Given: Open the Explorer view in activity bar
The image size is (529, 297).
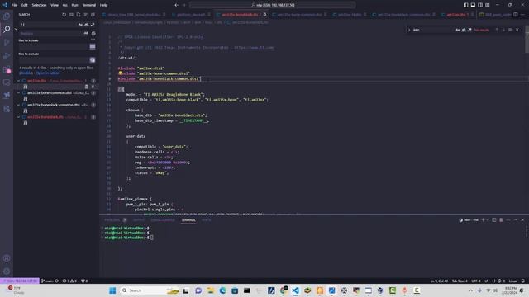Looking at the screenshot, I should [x=7, y=16].
